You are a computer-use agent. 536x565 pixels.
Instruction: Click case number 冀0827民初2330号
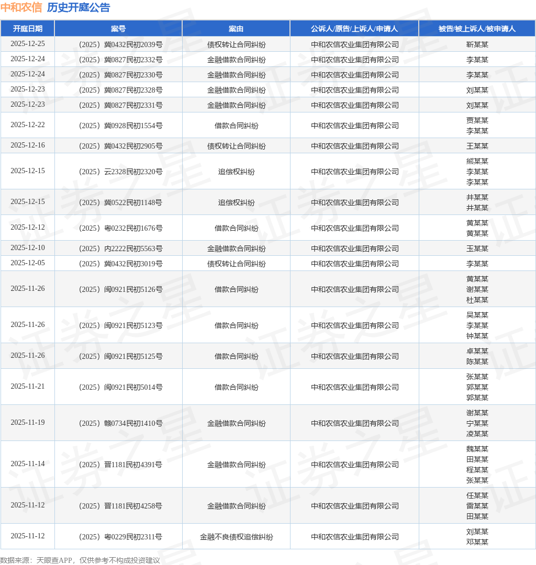pyautogui.click(x=121, y=75)
